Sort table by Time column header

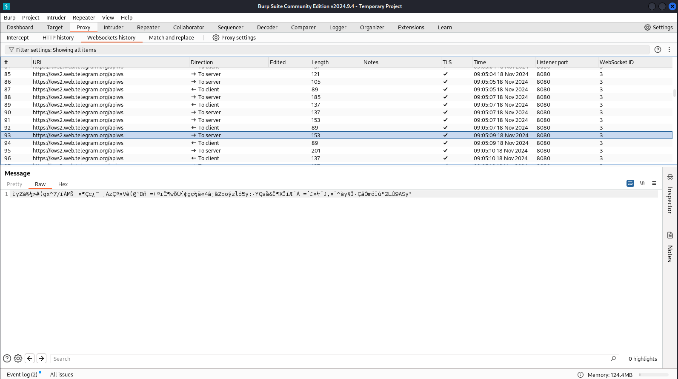click(x=503, y=62)
